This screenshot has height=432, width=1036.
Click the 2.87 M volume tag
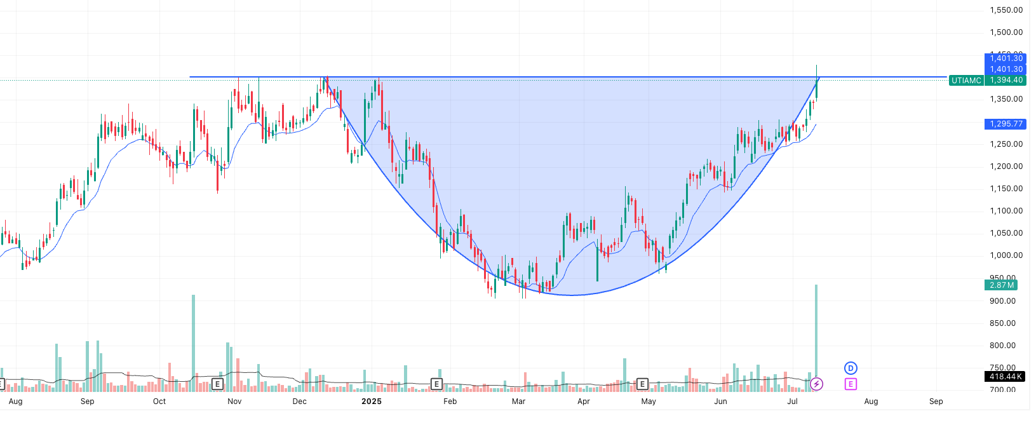coord(1002,285)
